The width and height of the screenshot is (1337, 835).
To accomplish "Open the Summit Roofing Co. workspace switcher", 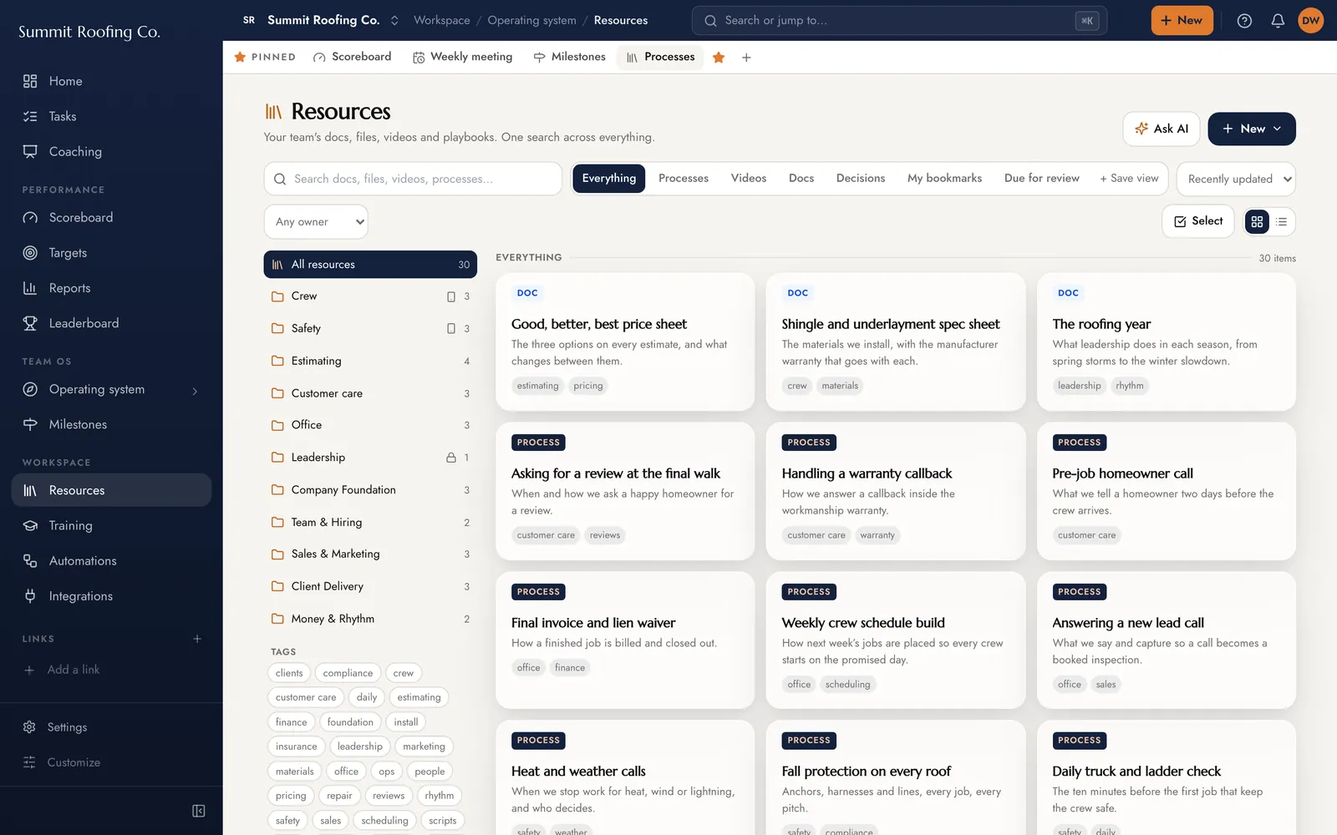I will (321, 20).
